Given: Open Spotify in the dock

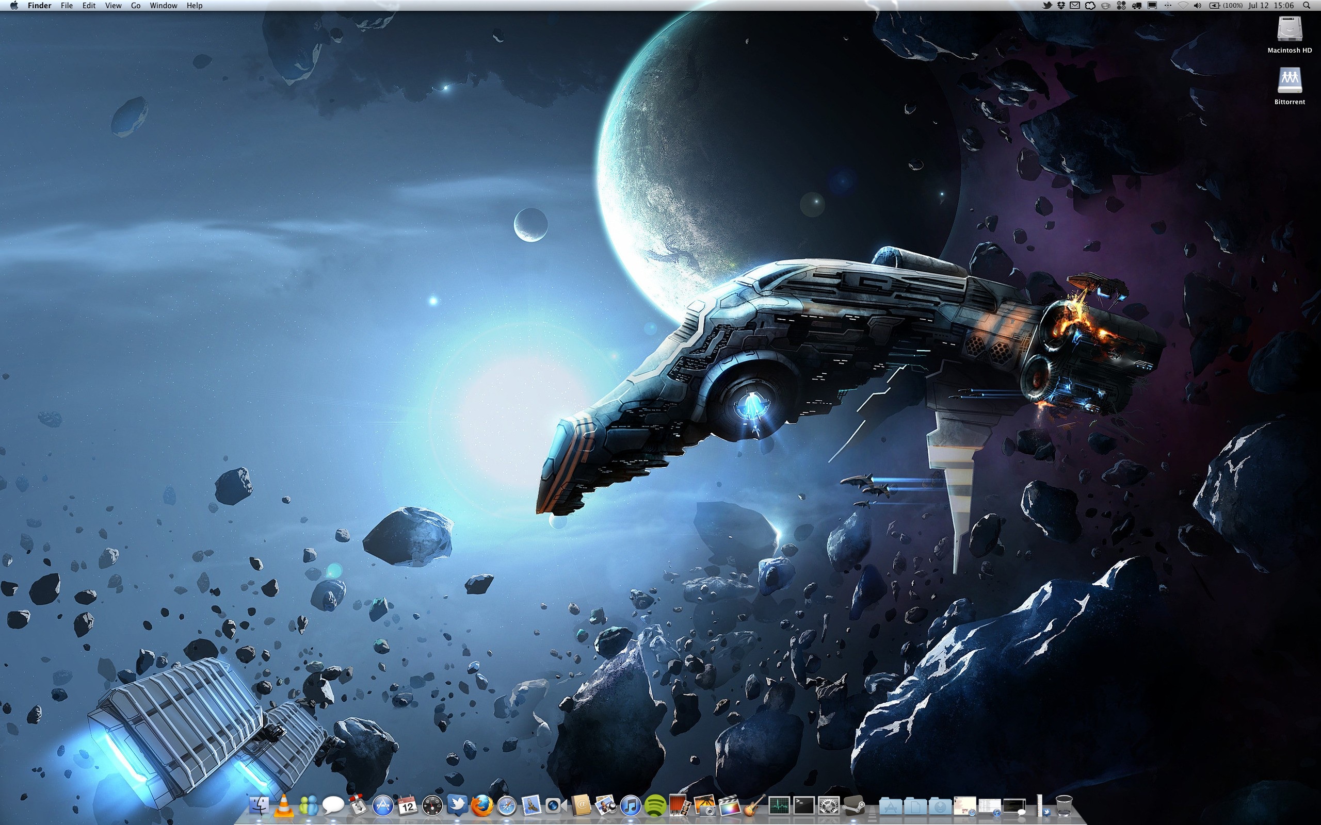Looking at the screenshot, I should click(655, 805).
